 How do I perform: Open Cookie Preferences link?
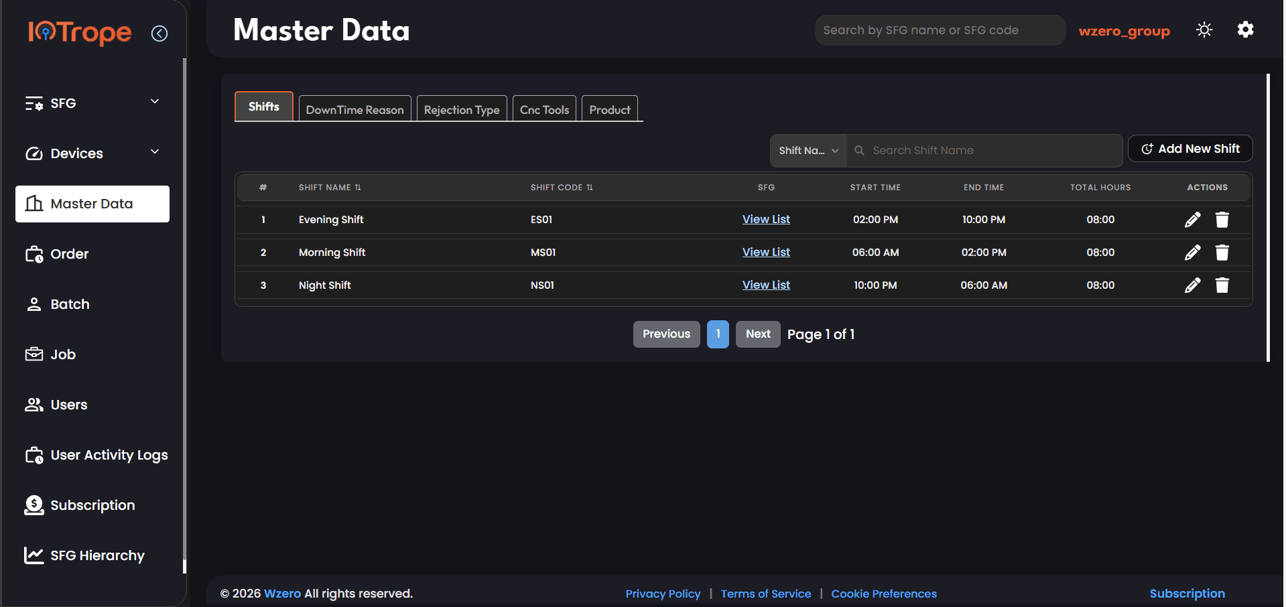pos(884,594)
